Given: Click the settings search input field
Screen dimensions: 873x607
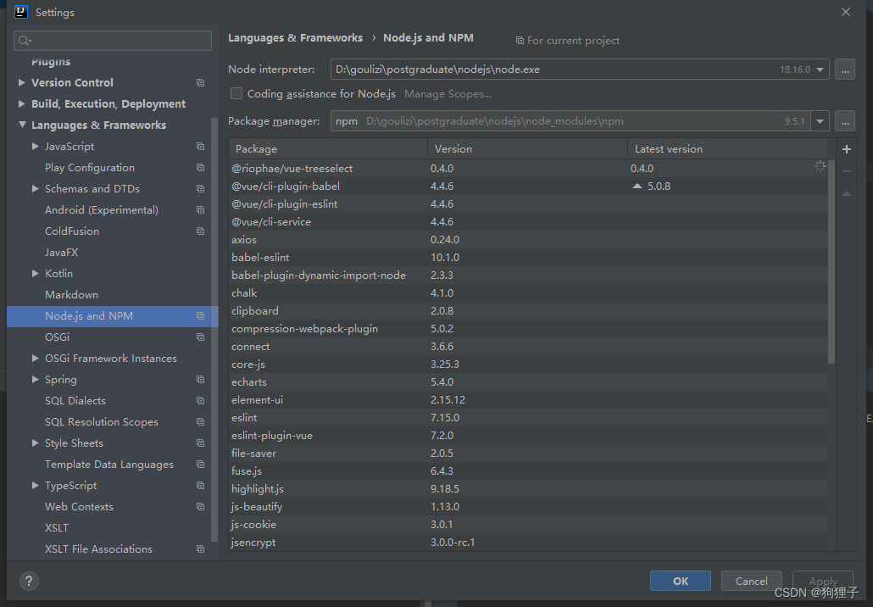Looking at the screenshot, I should [113, 41].
